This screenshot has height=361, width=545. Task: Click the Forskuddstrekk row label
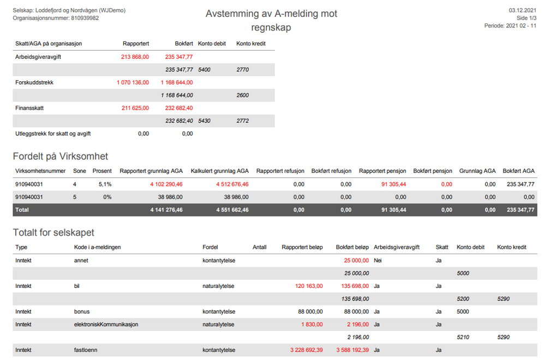[34, 83]
